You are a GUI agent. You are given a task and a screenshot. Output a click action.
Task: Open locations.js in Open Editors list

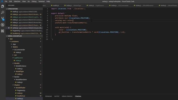click(x=24, y=33)
